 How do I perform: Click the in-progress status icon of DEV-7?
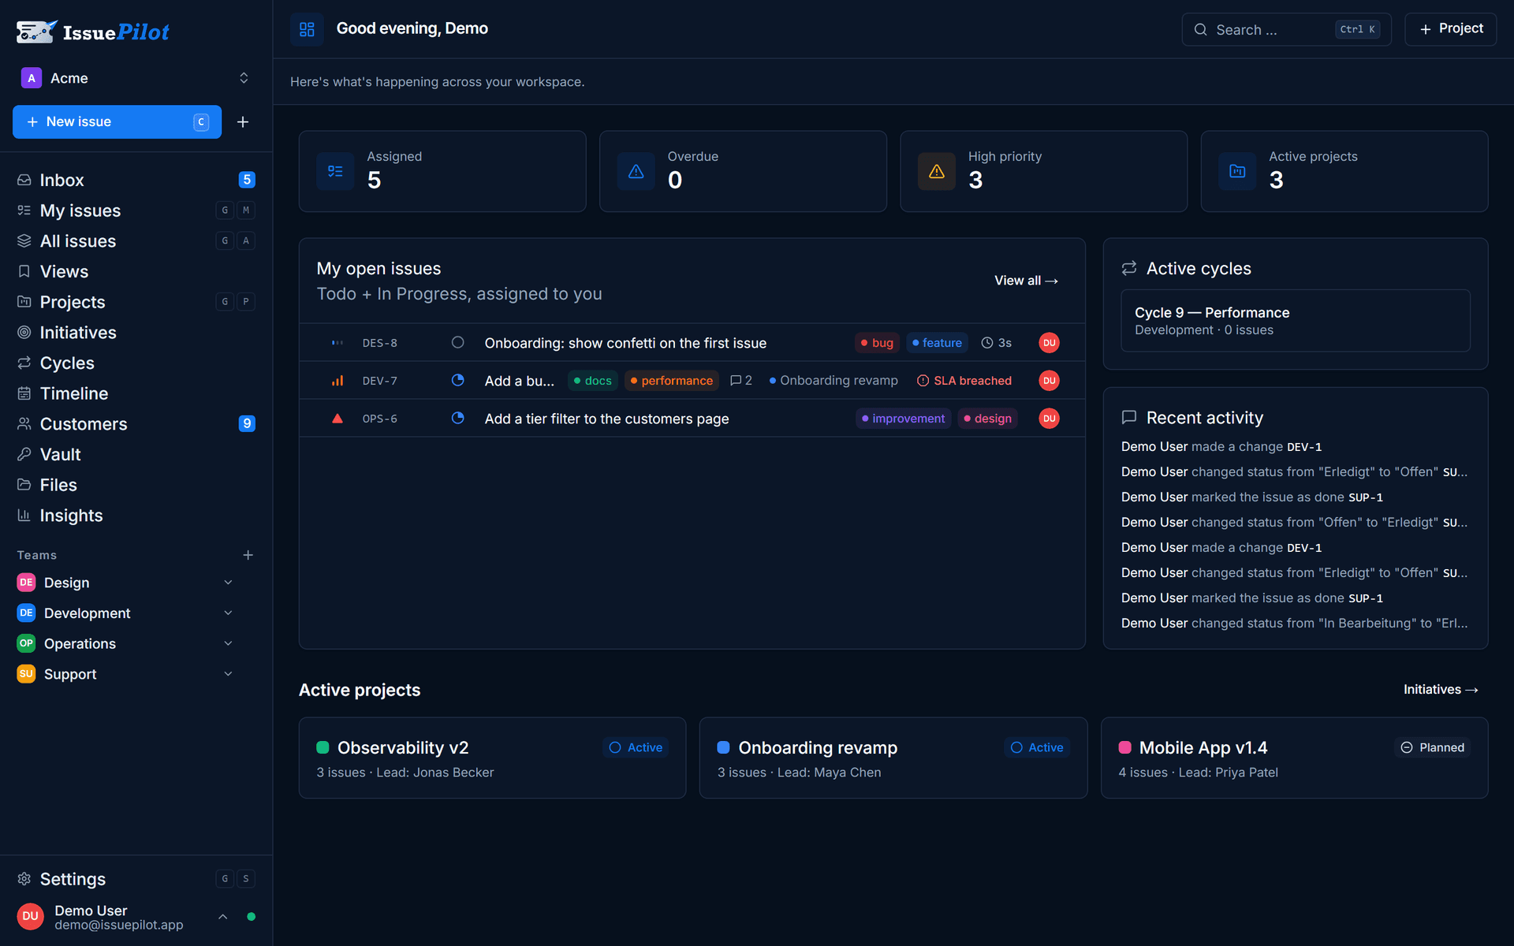(457, 380)
